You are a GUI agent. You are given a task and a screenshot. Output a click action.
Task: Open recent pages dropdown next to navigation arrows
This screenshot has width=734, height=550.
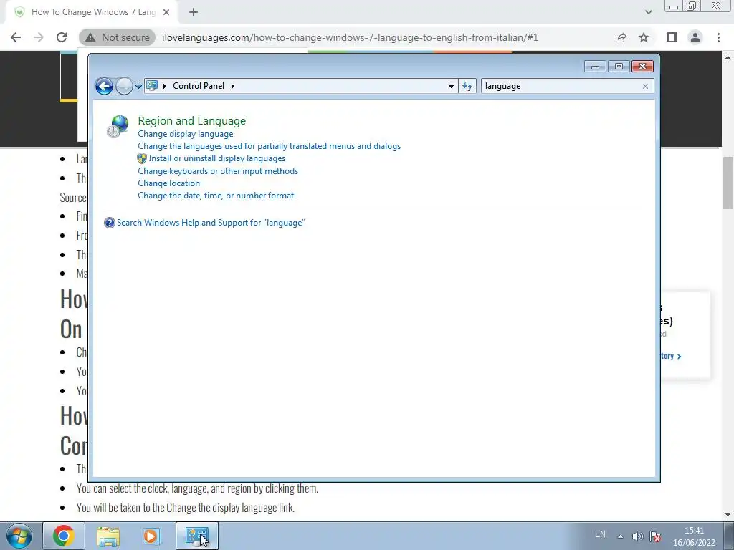pos(138,87)
